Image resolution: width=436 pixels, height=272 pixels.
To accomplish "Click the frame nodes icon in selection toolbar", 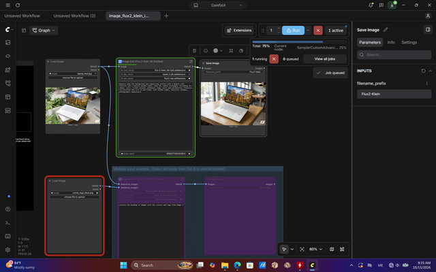I will coord(231,51).
